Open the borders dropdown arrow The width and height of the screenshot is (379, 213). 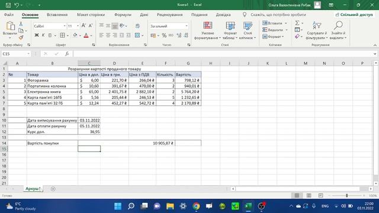click(68, 35)
